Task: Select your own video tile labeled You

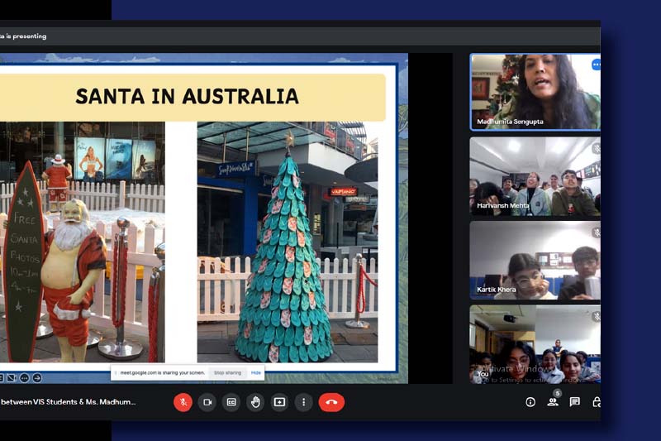Action: point(535,344)
